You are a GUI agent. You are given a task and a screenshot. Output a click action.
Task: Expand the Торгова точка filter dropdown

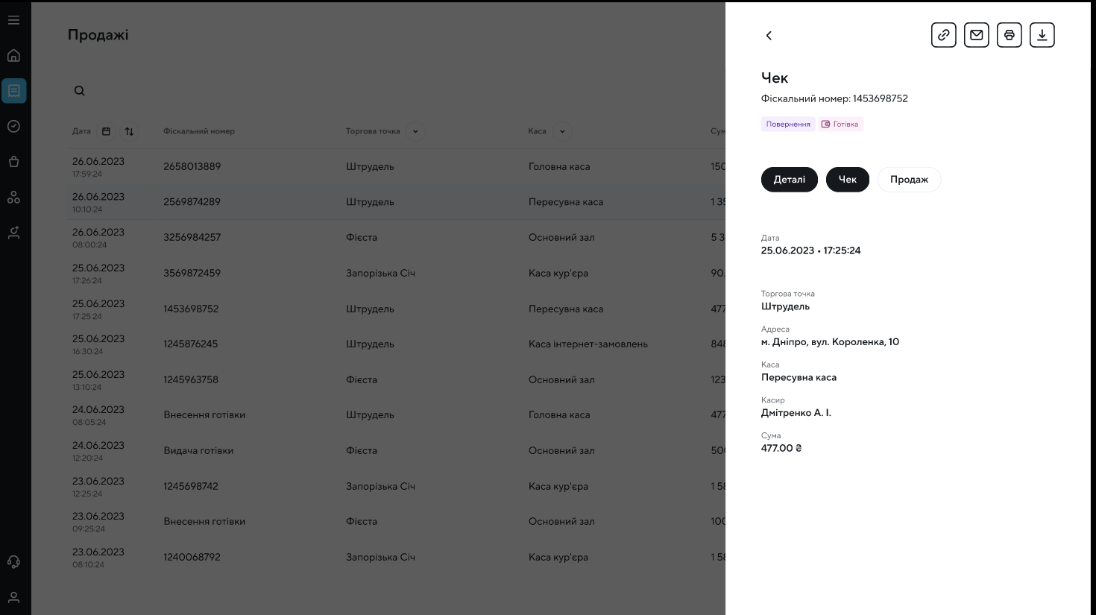pos(415,131)
